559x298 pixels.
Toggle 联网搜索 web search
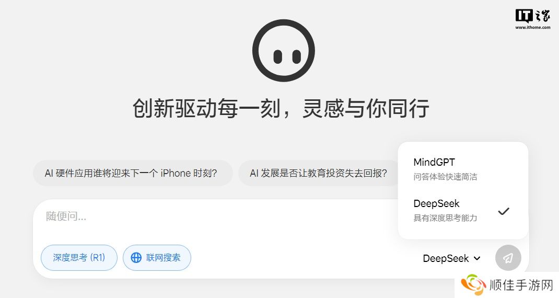tap(157, 258)
